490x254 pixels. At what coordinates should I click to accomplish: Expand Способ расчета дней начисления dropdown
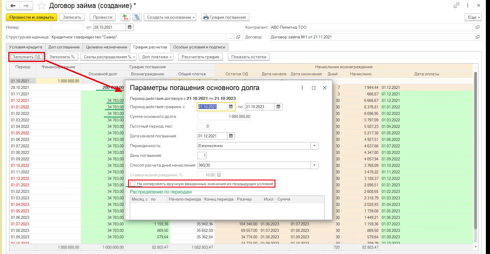pos(314,165)
